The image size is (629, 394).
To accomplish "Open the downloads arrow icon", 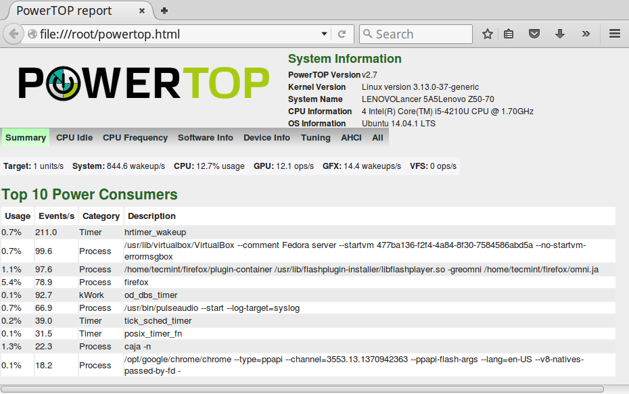I will [560, 34].
